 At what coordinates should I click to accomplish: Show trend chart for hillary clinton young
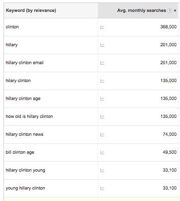click(102, 170)
